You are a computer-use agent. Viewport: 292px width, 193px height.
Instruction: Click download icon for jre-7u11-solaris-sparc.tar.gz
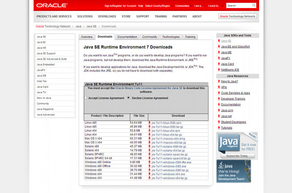149,154
